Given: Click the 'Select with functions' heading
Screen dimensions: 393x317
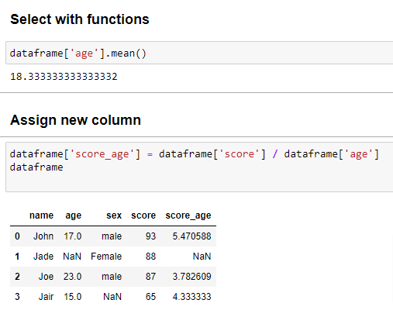Looking at the screenshot, I should point(80,19).
